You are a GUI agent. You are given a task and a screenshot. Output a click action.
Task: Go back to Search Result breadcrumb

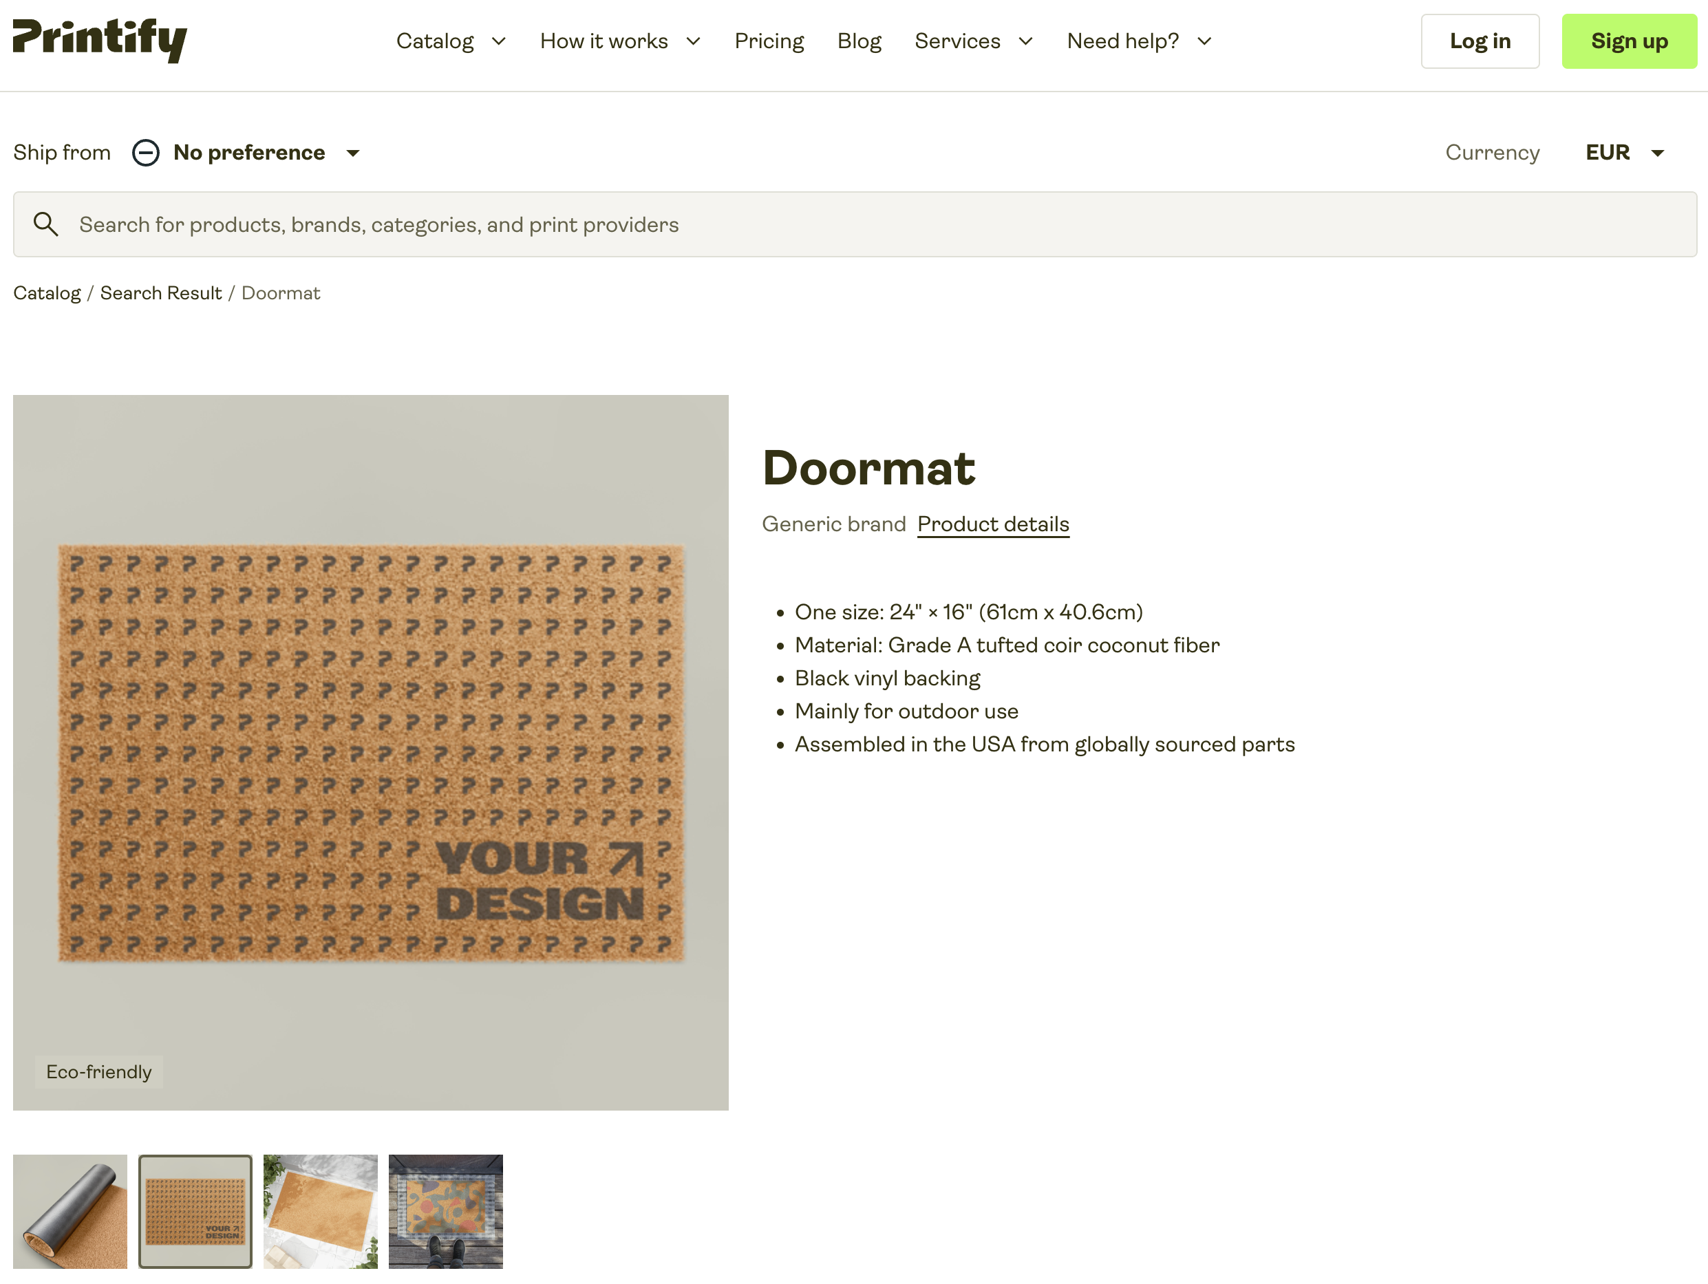pos(160,293)
